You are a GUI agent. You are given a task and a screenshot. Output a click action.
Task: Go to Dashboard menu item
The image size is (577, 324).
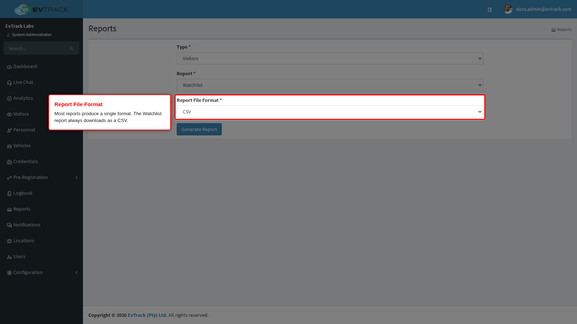pos(41,67)
